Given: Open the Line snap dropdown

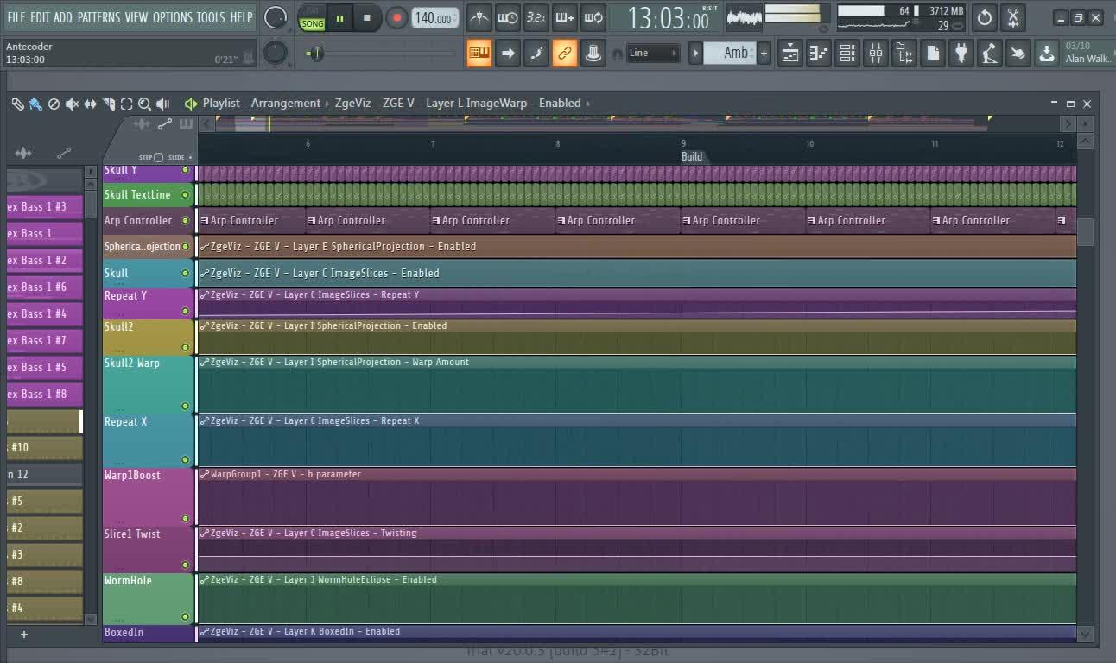Looking at the screenshot, I should 653,54.
